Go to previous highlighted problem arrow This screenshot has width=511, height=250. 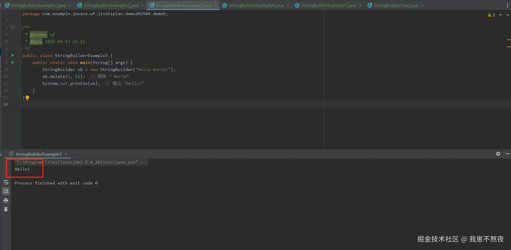tap(500, 15)
